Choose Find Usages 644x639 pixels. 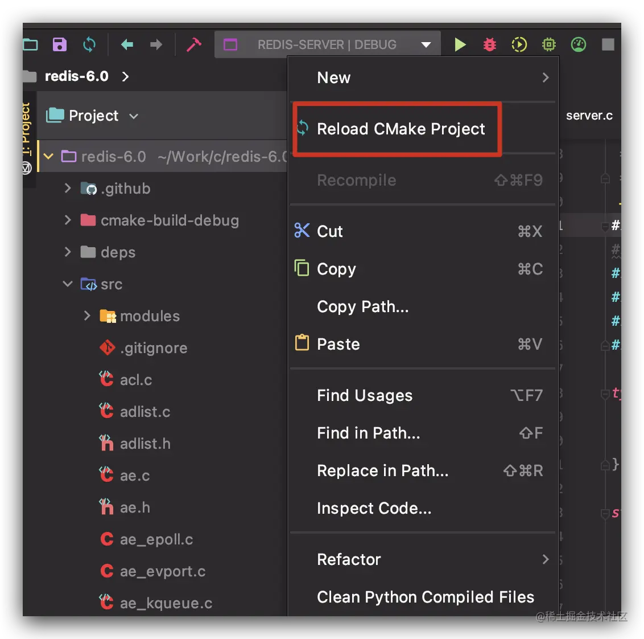423,396
